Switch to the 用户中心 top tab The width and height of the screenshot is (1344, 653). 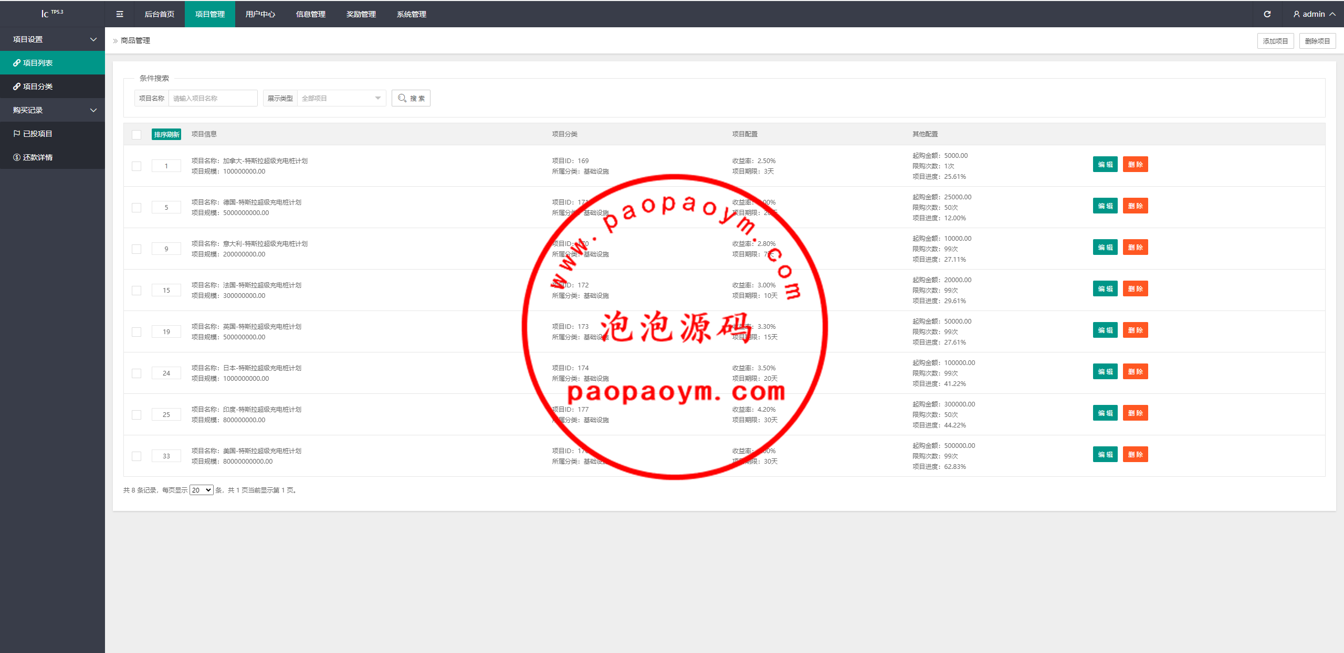point(260,14)
